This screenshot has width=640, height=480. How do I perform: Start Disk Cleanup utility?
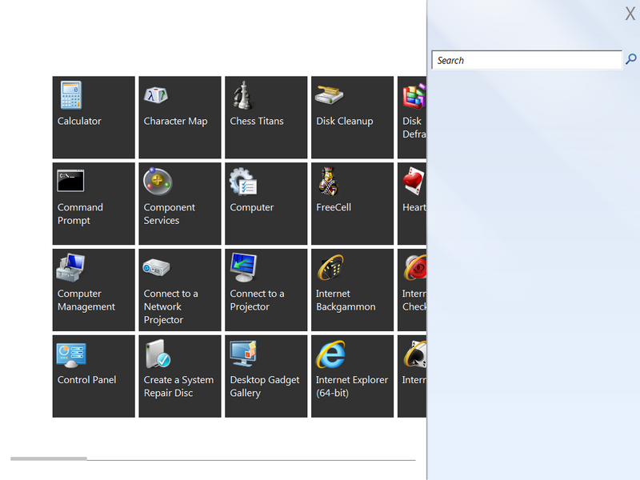tap(353, 117)
